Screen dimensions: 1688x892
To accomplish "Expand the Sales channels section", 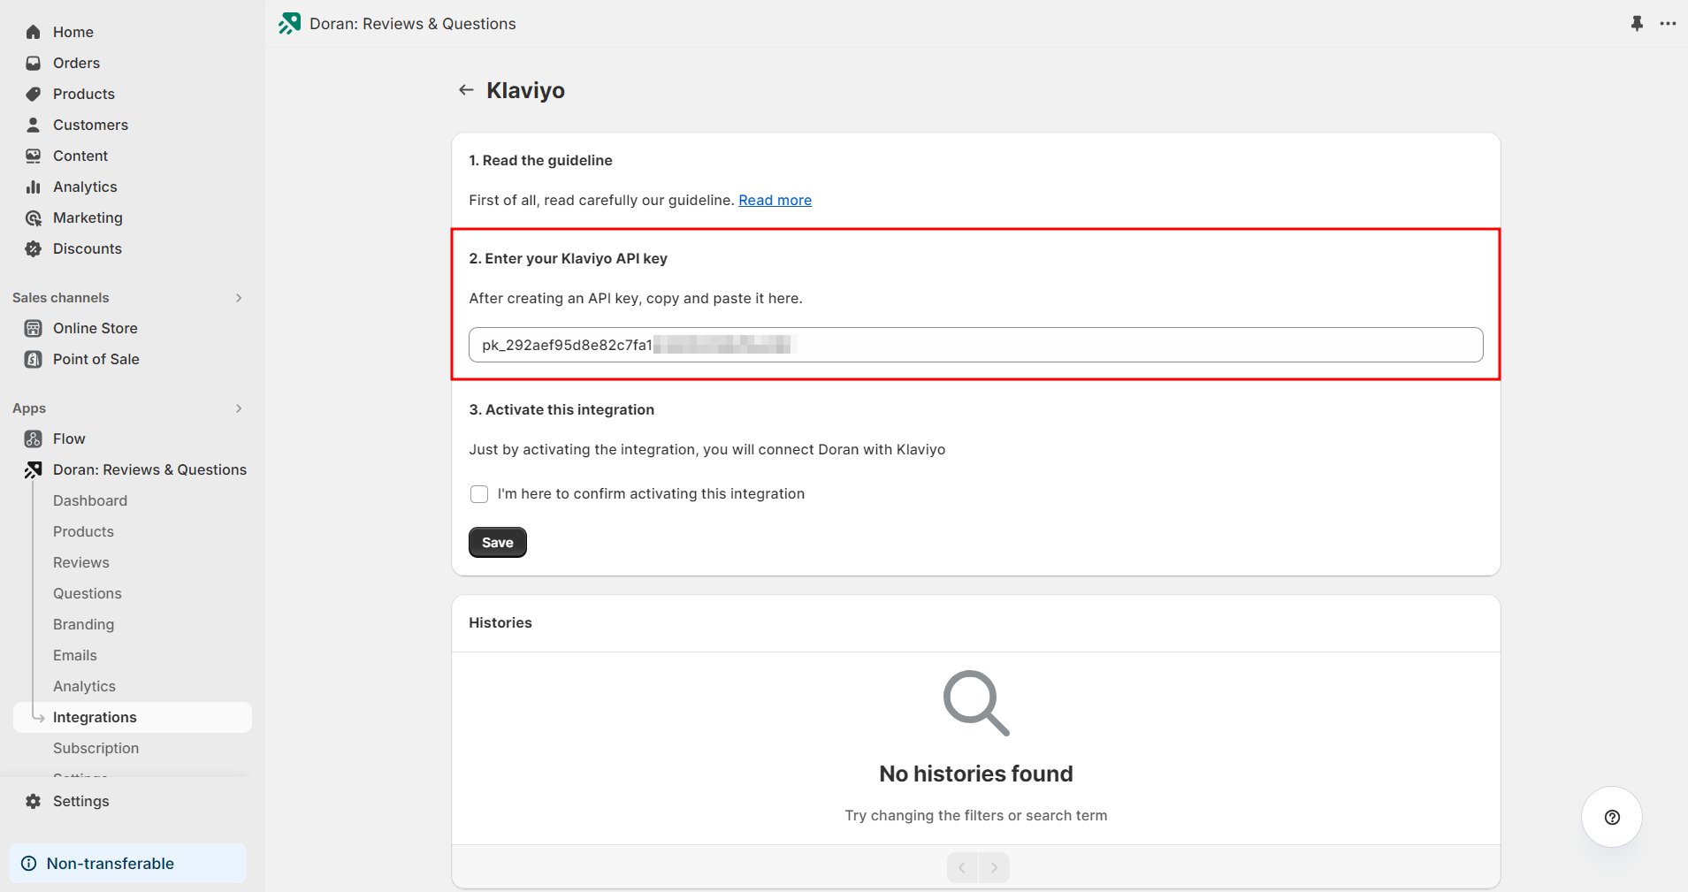I will click(x=239, y=298).
